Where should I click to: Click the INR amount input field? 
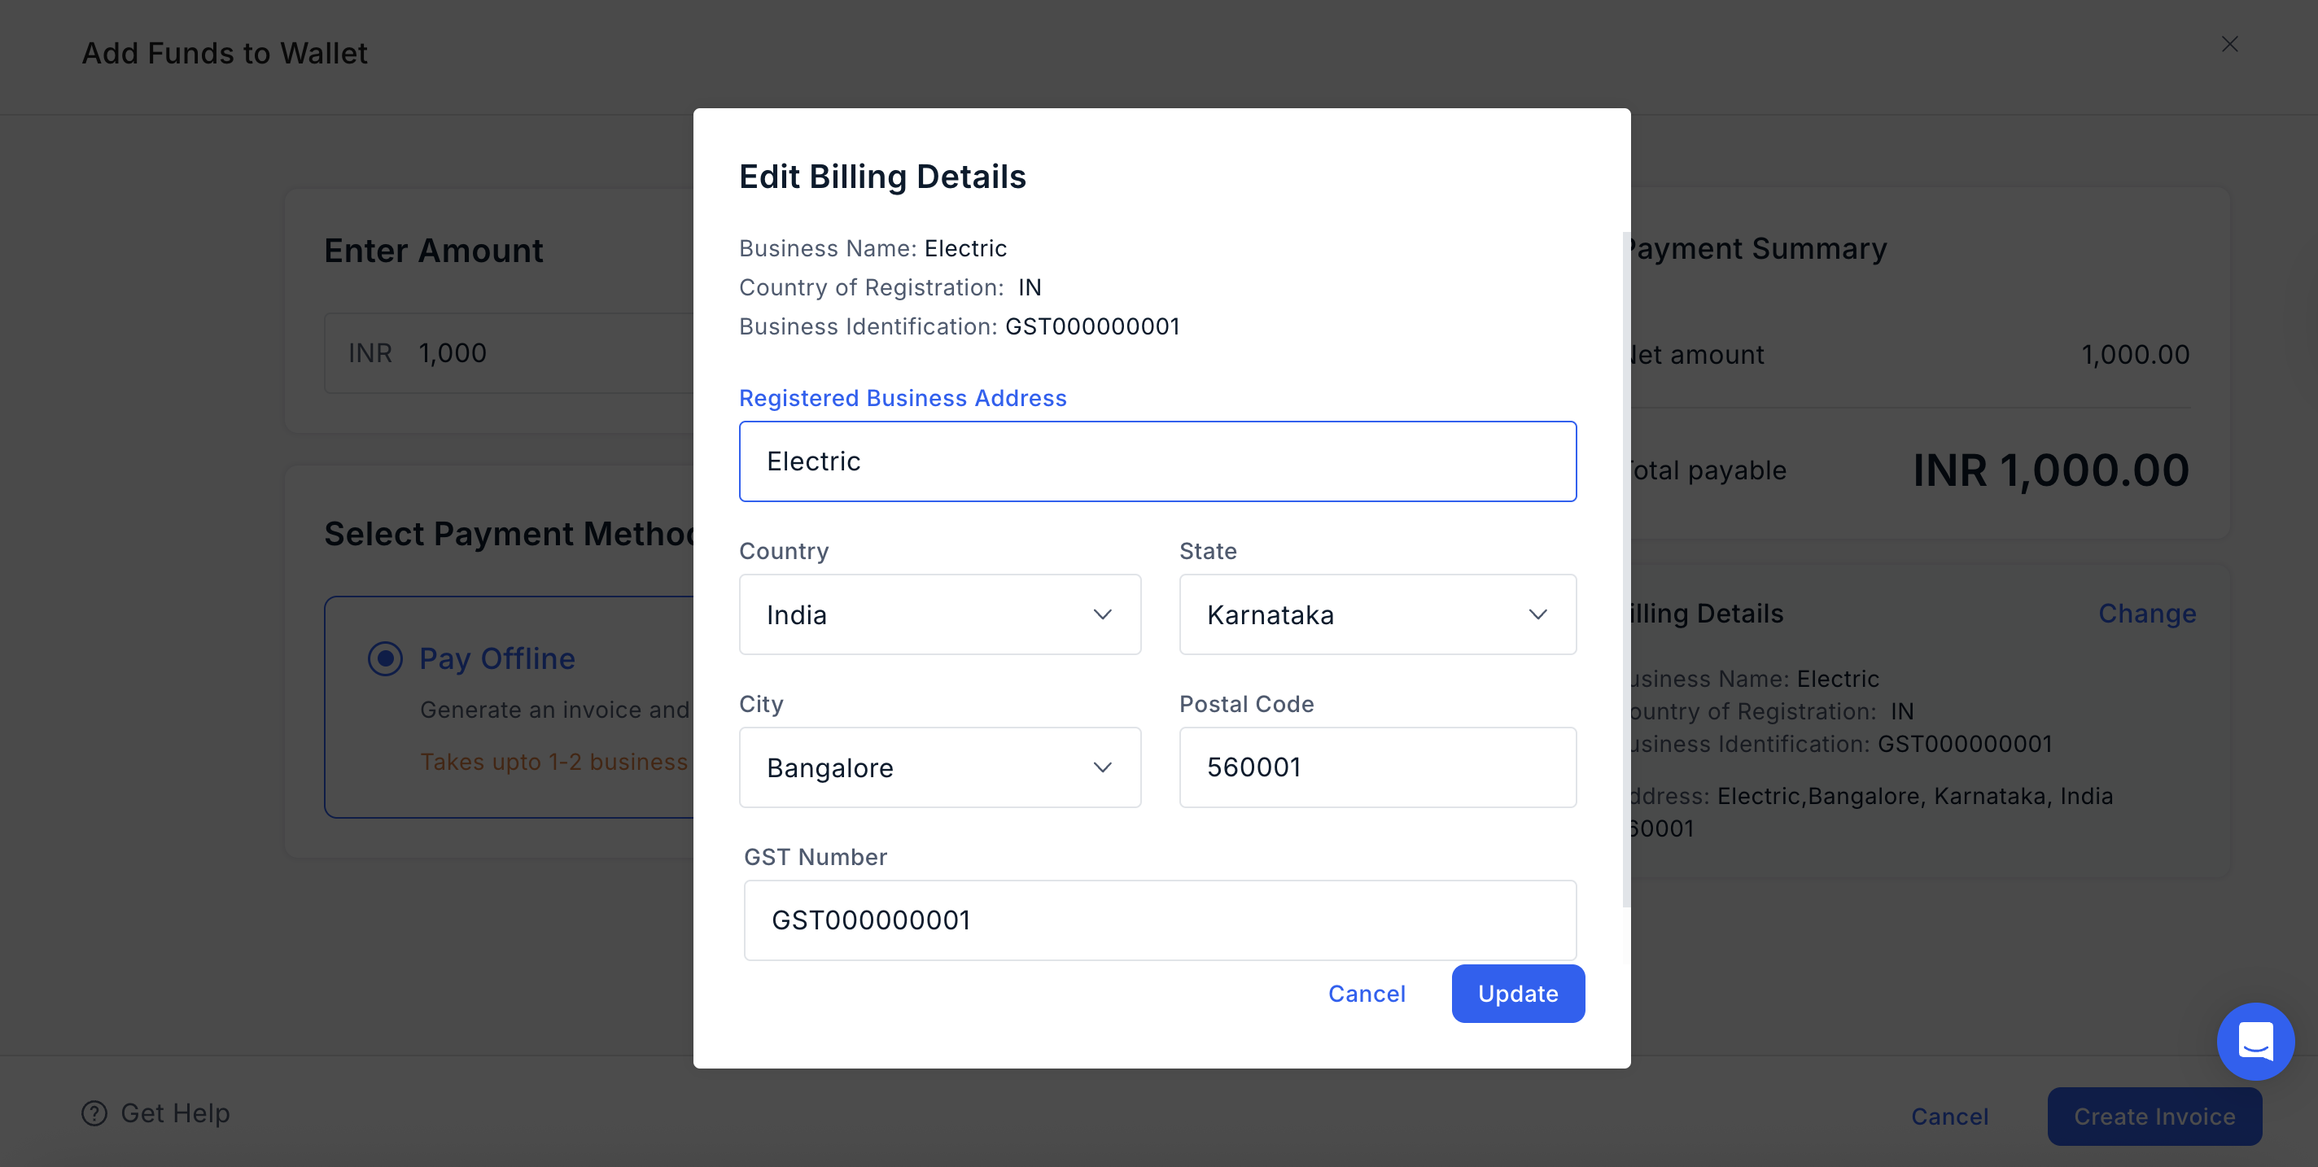[x=510, y=352]
